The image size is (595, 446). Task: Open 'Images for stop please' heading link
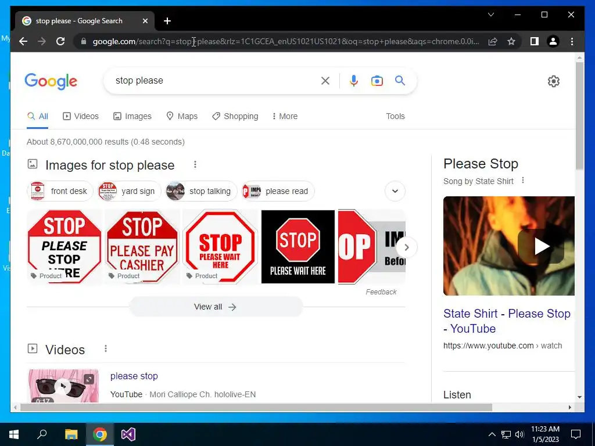pyautogui.click(x=110, y=165)
